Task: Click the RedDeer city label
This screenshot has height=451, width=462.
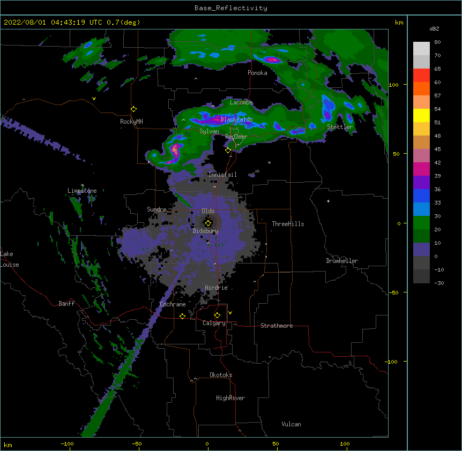Action: tap(236, 137)
